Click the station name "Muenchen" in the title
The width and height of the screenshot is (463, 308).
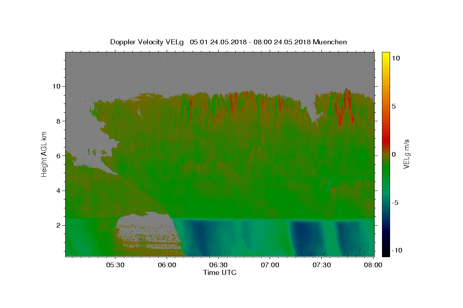[x=330, y=42]
